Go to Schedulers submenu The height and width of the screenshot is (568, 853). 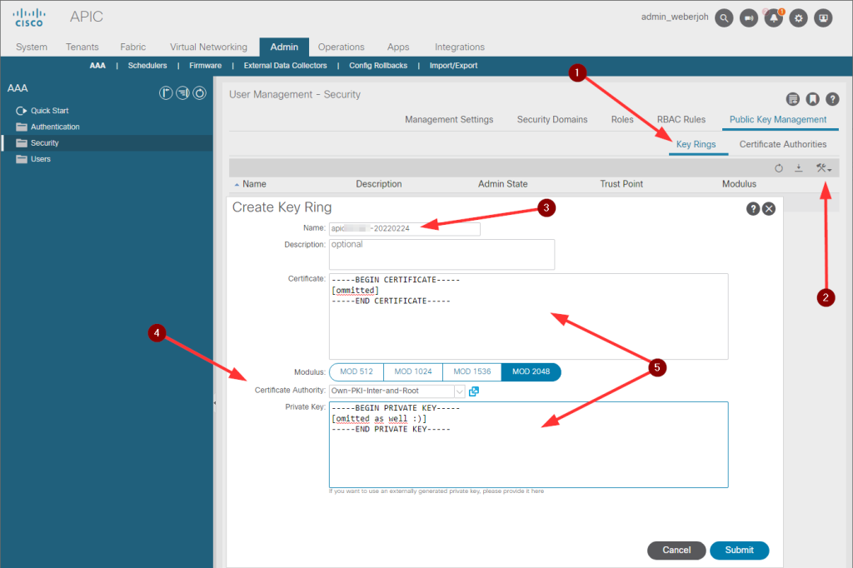click(x=147, y=65)
